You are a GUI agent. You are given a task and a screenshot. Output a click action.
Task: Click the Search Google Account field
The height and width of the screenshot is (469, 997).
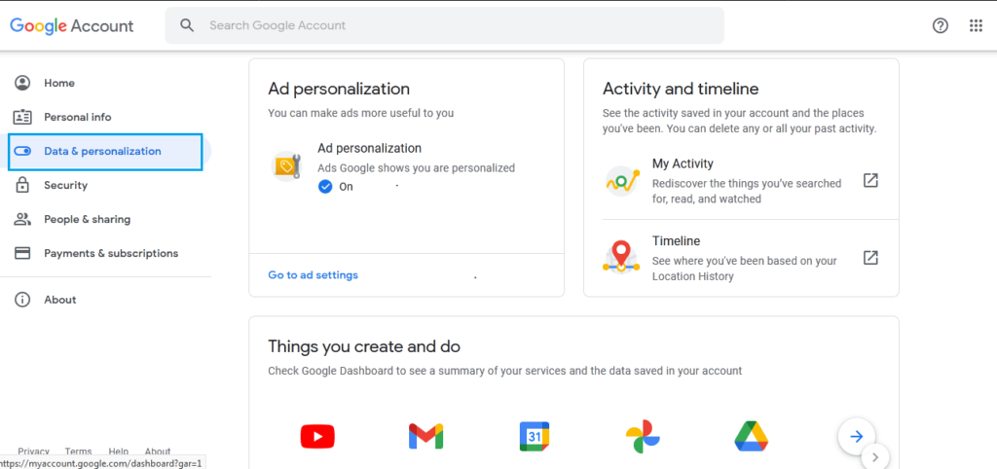(x=444, y=25)
